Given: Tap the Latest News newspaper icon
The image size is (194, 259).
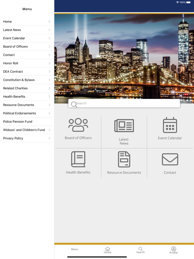Looking at the screenshot, I should click(x=124, y=126).
